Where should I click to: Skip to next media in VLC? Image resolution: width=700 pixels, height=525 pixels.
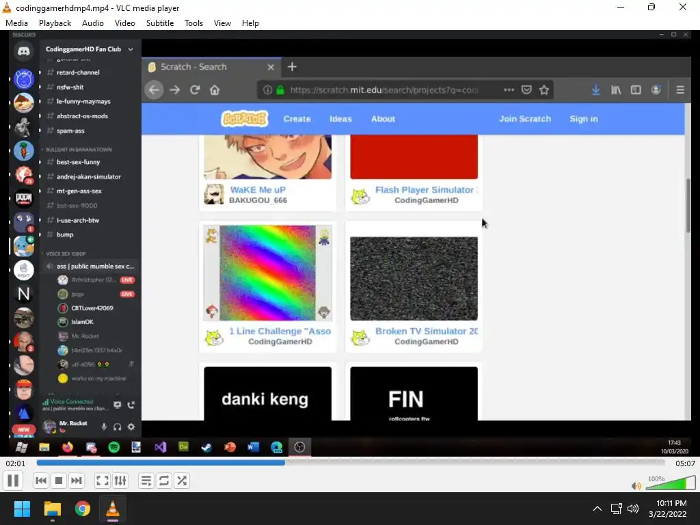[77, 481]
